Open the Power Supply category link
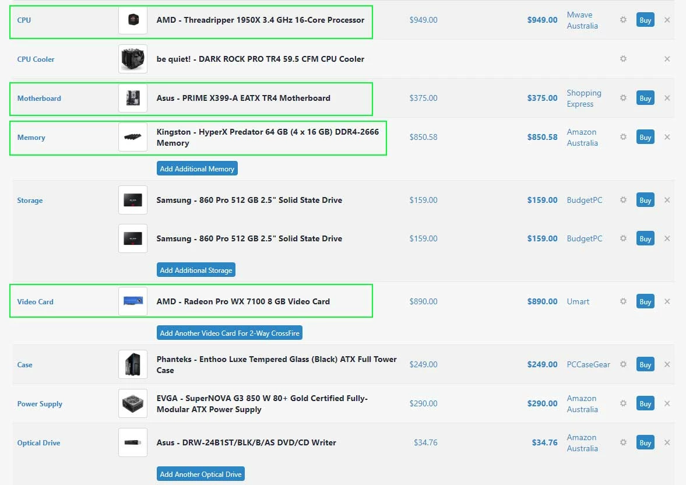The width and height of the screenshot is (686, 485). pos(40,403)
